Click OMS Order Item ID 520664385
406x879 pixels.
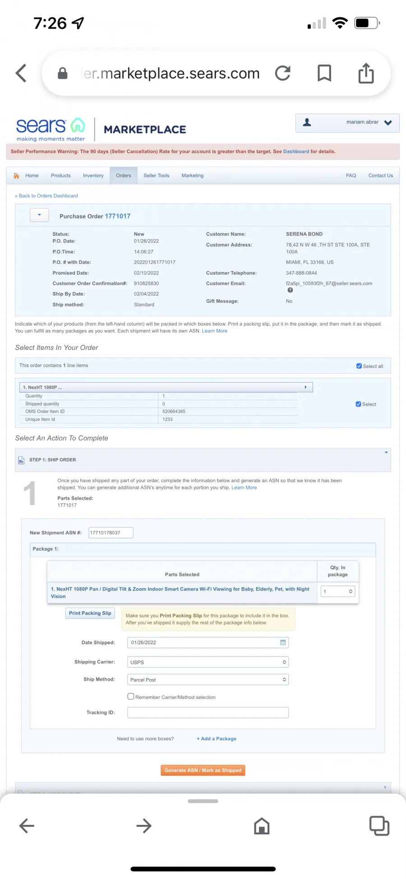(x=174, y=411)
